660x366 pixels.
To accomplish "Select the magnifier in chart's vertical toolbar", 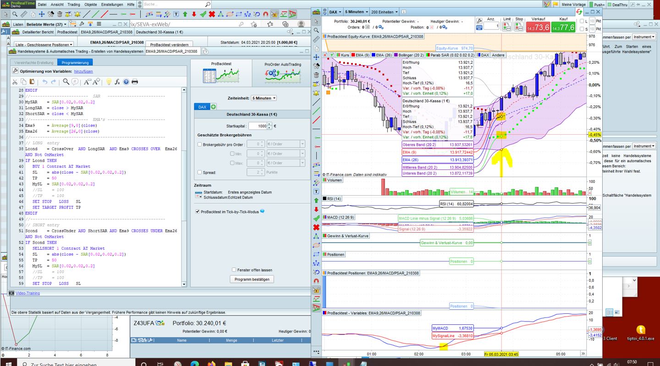I will click(316, 30).
